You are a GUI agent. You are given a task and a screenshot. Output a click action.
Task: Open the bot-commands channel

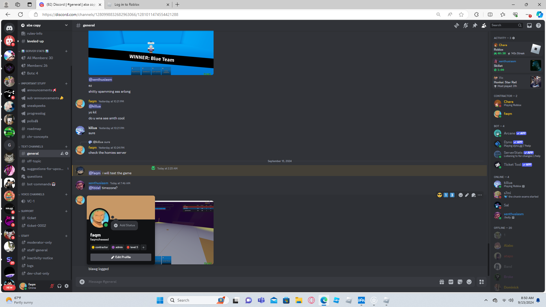(x=45, y=184)
